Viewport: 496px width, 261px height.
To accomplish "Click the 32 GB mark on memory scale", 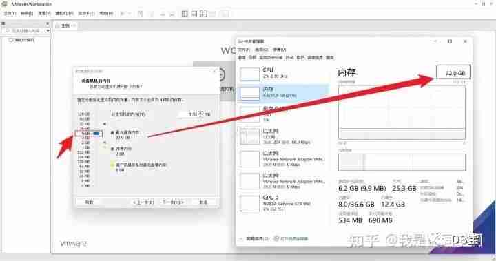I will coord(85,124).
